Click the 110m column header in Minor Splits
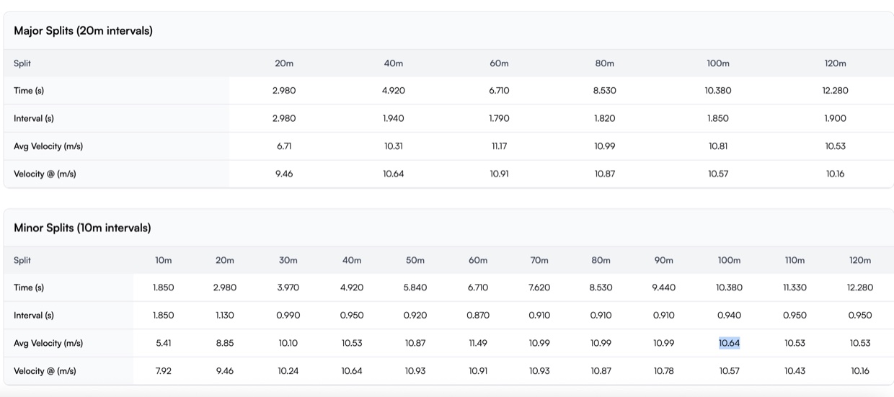Image resolution: width=894 pixels, height=397 pixels. click(795, 260)
